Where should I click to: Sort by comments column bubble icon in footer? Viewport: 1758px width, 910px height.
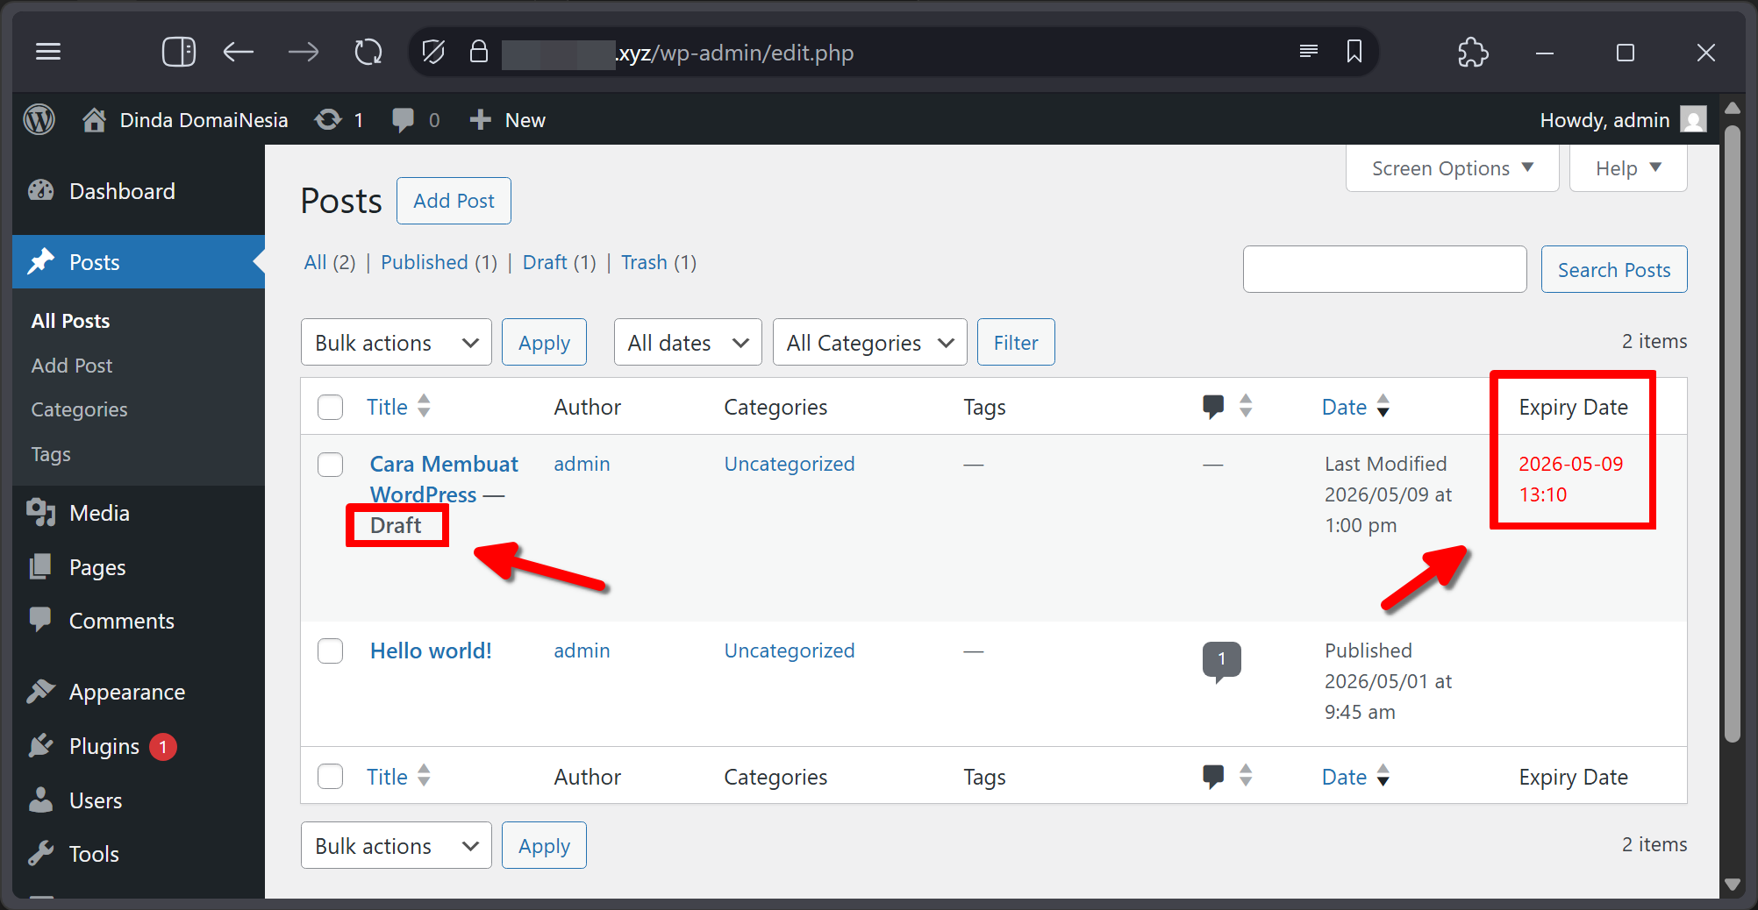coord(1213,777)
